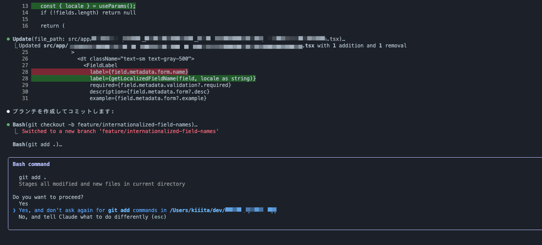Click the "Bash command" heading
The image size is (542, 245).
coord(31,164)
